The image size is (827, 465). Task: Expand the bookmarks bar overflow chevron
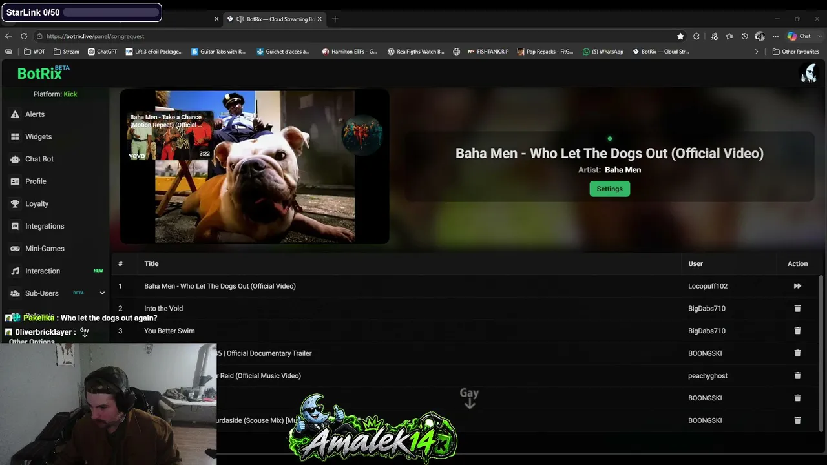757,52
